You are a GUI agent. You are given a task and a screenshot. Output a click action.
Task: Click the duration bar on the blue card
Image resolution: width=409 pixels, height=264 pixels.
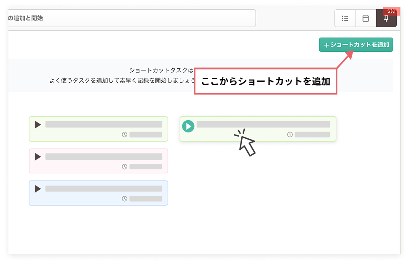pos(146,199)
